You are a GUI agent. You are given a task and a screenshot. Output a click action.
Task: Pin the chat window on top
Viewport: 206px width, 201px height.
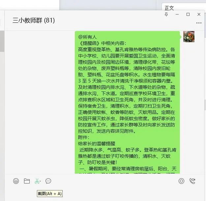166,14
